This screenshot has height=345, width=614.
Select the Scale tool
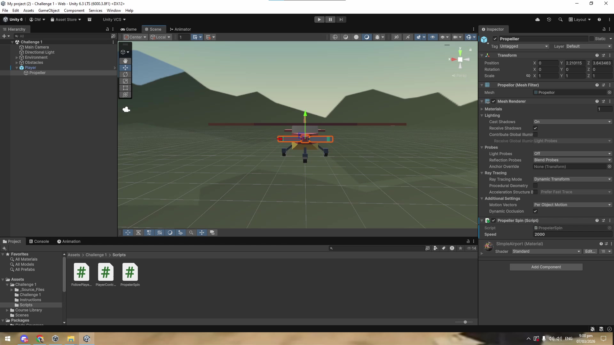point(125,81)
